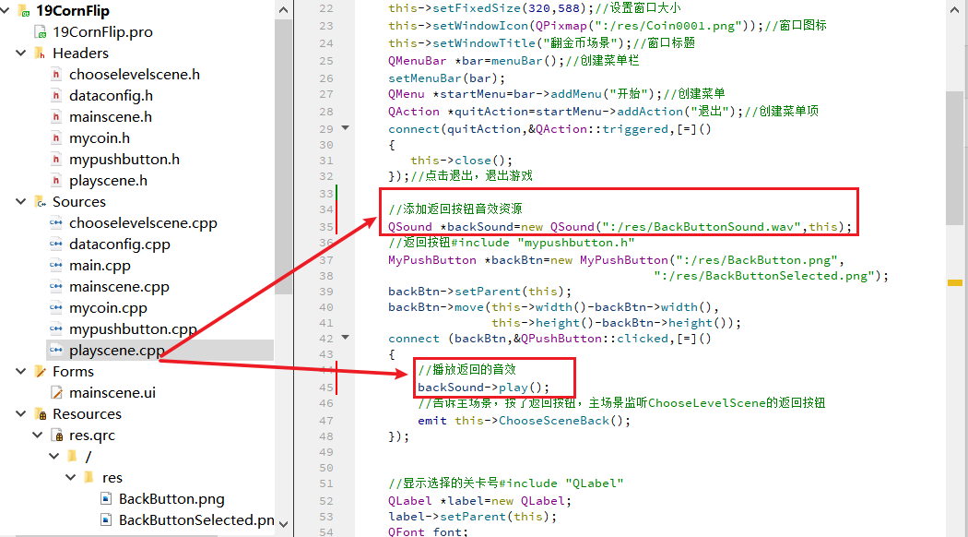Collapse the Resources folder
This screenshot has height=537, width=968.
click(x=20, y=413)
